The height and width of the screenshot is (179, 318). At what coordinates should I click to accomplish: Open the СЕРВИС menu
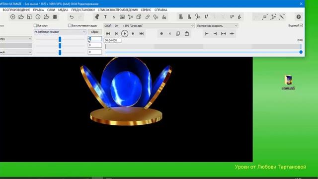coord(146,10)
